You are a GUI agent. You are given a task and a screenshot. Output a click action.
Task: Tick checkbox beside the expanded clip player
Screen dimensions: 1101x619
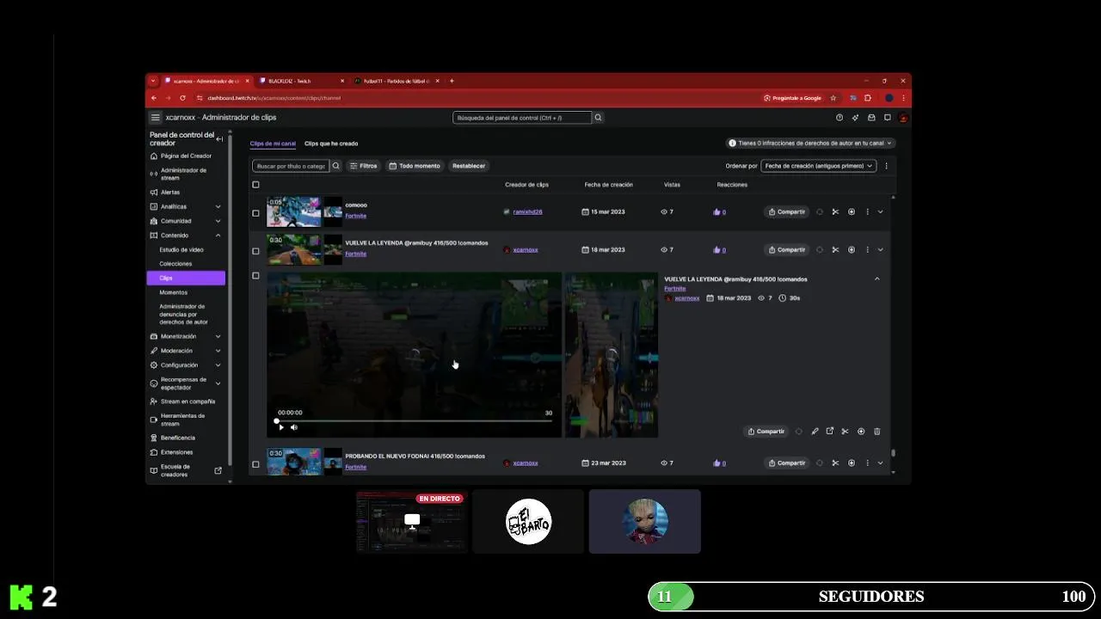(x=255, y=276)
